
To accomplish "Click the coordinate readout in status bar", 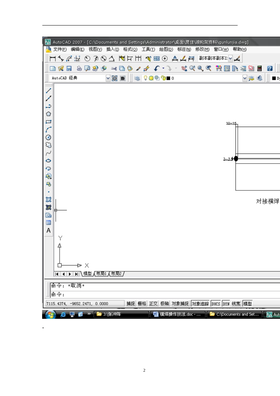I will 85,303.
